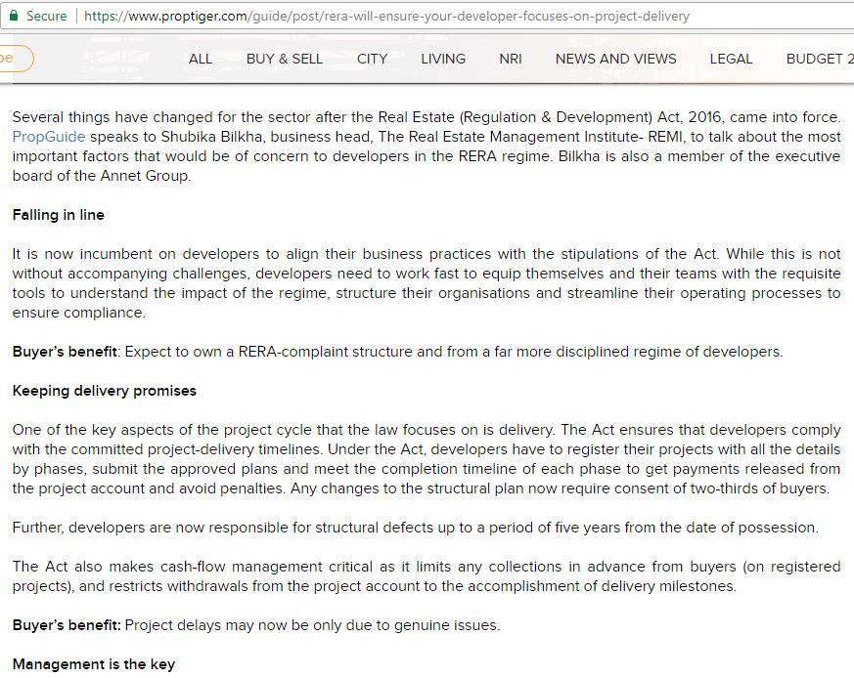This screenshot has width=854, height=678.
Task: Click 'Buyer's benefit' about RERA-complaint structure
Action: click(65, 352)
